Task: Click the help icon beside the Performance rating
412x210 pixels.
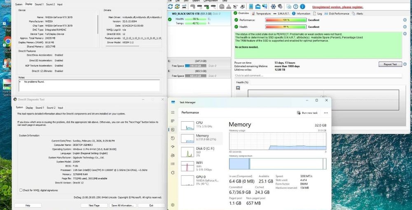Action: tap(405, 20)
